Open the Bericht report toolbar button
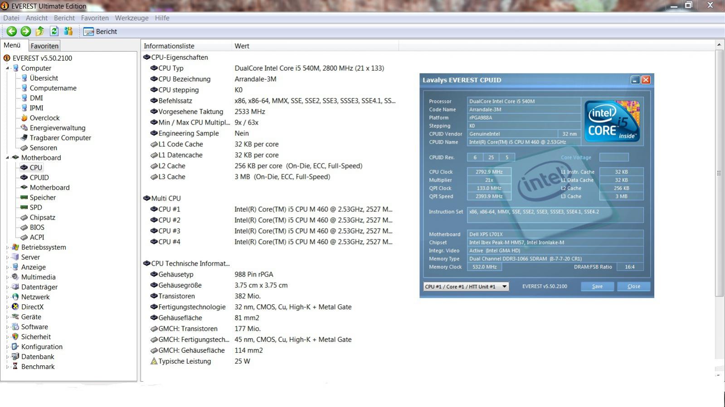The width and height of the screenshot is (725, 407). pyautogui.click(x=100, y=32)
